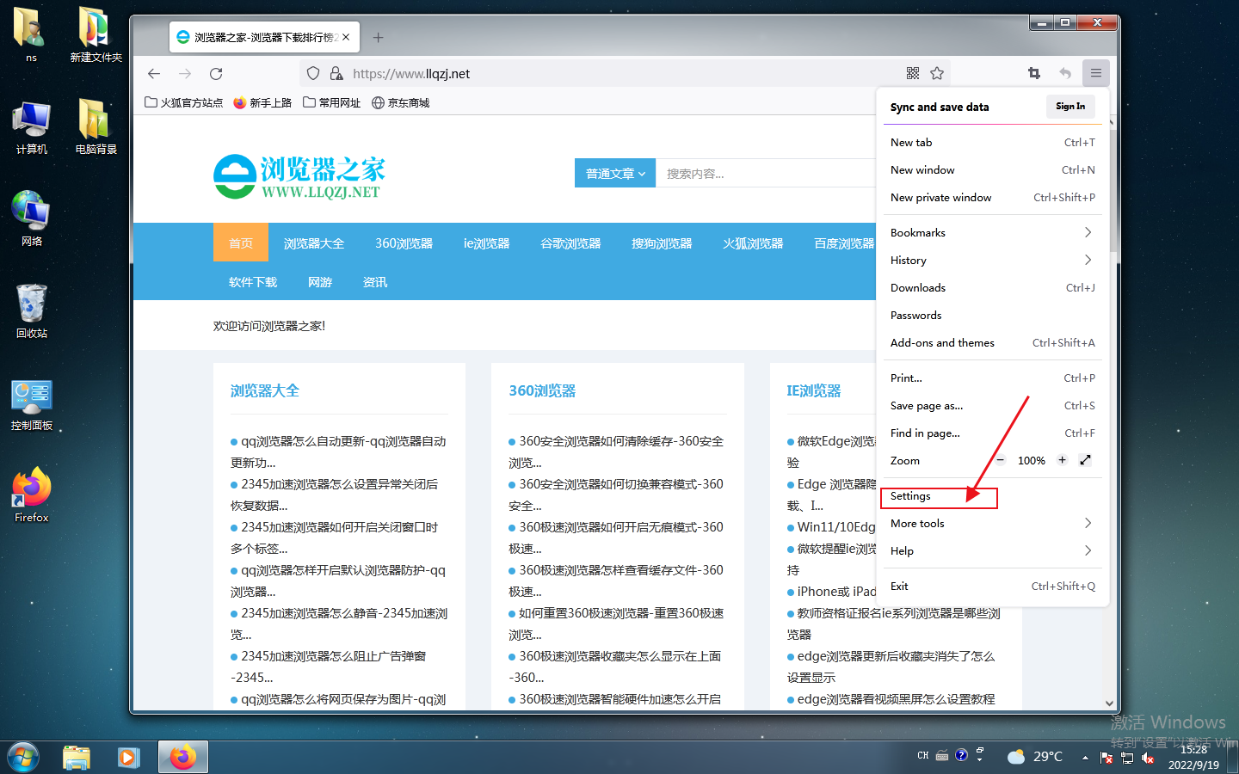Bookmark this page with star icon
The image size is (1239, 774).
coord(937,74)
